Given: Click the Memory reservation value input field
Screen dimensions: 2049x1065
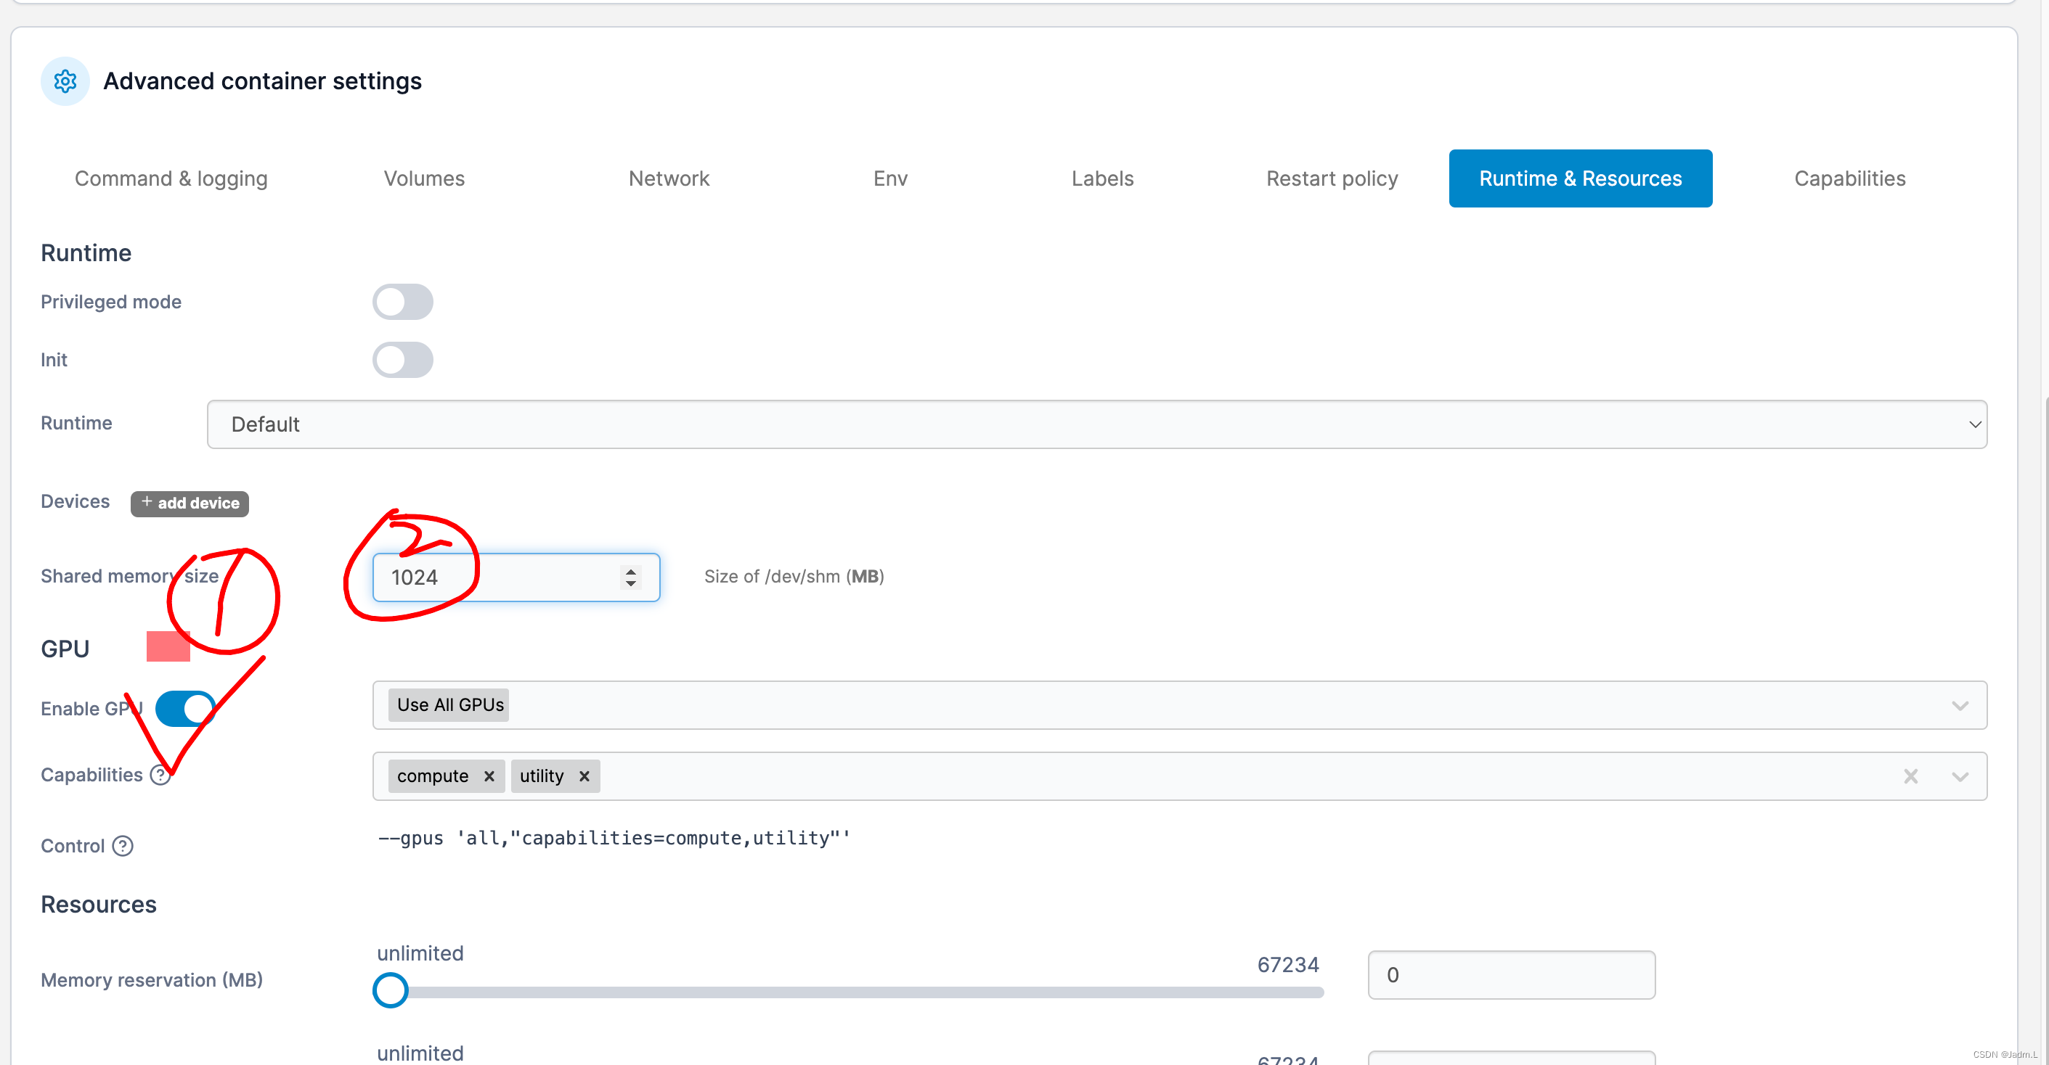Looking at the screenshot, I should (x=1510, y=975).
